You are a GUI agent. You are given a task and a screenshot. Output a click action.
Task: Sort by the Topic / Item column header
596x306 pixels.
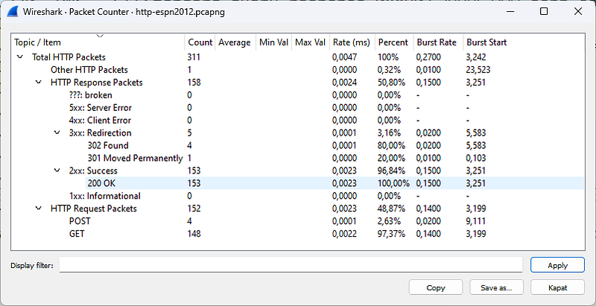[x=98, y=42]
